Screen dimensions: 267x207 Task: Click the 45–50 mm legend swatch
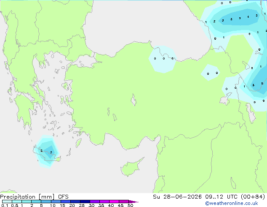pyautogui.click(x=124, y=202)
